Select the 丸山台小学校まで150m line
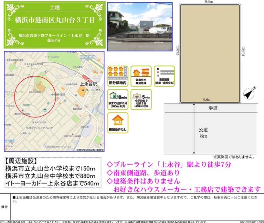264x223 pixels. pos(50,168)
